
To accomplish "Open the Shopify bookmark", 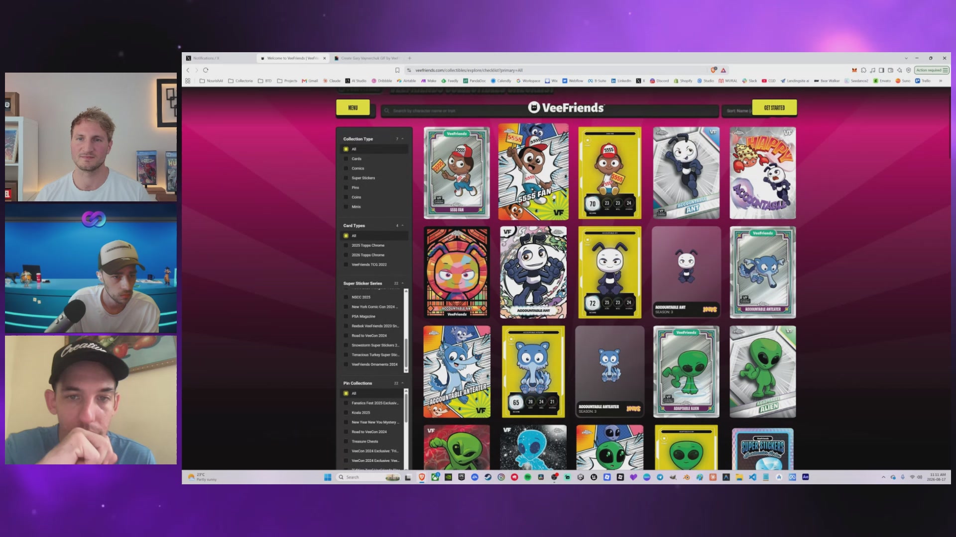I will [683, 81].
